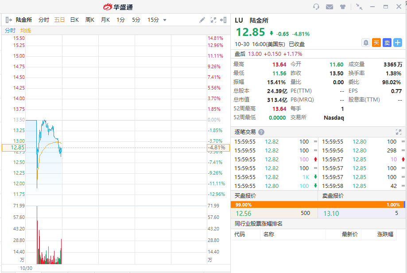Open the mail messages icon
Image resolution: width=407 pixels, height=273 pixels.
(329, 7)
